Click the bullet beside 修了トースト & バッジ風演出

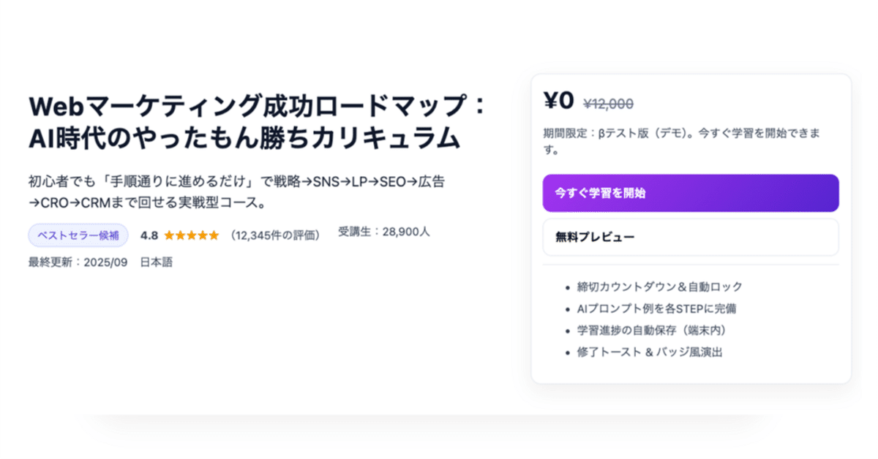click(x=567, y=352)
